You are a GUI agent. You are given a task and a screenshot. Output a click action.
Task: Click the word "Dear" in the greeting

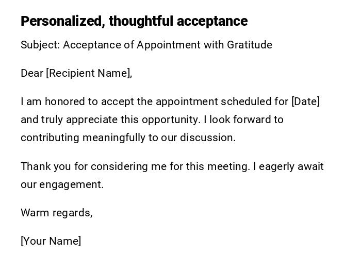click(x=32, y=73)
